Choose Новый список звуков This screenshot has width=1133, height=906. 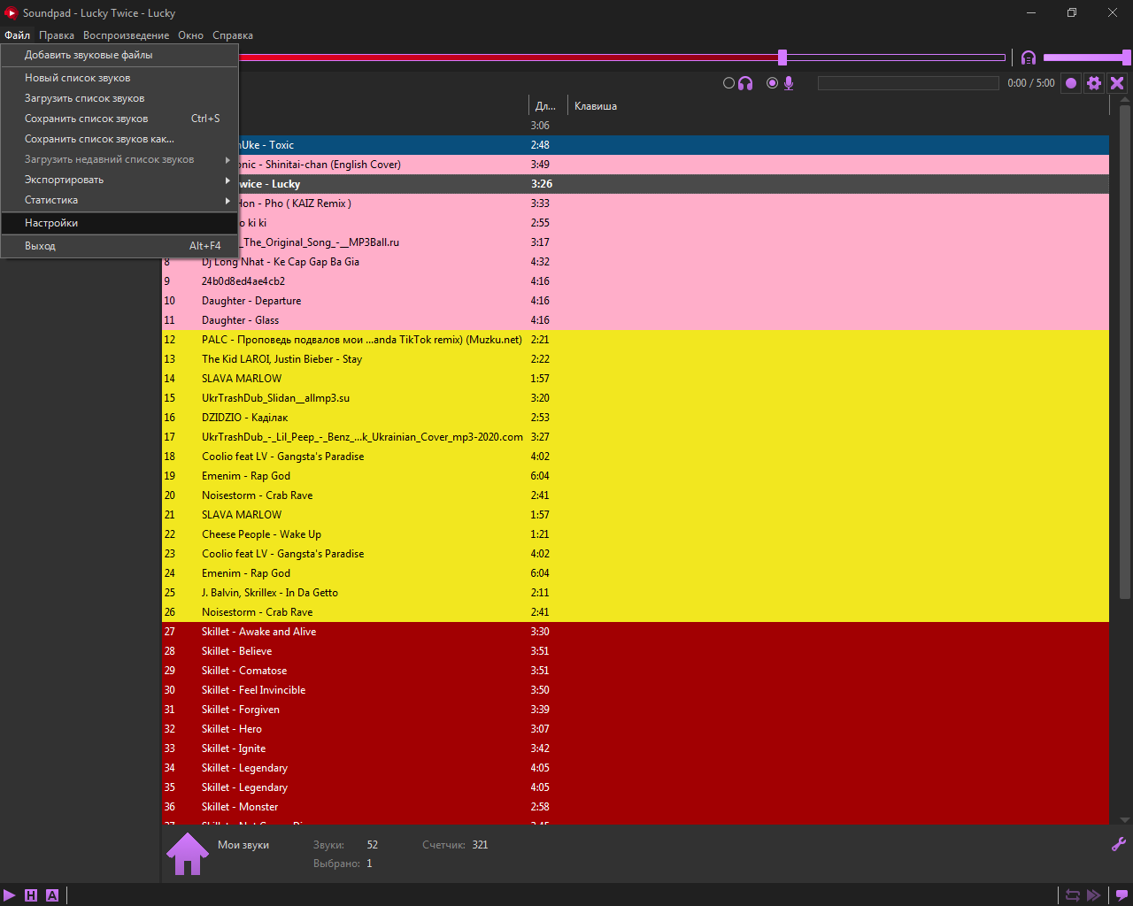119,78
